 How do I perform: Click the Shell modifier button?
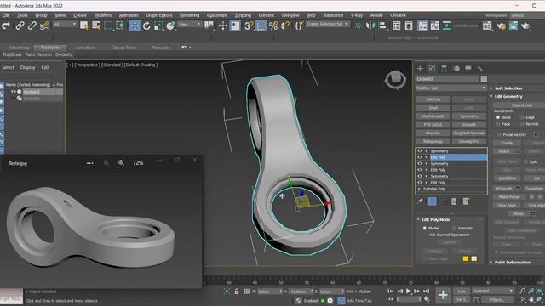pos(433,108)
